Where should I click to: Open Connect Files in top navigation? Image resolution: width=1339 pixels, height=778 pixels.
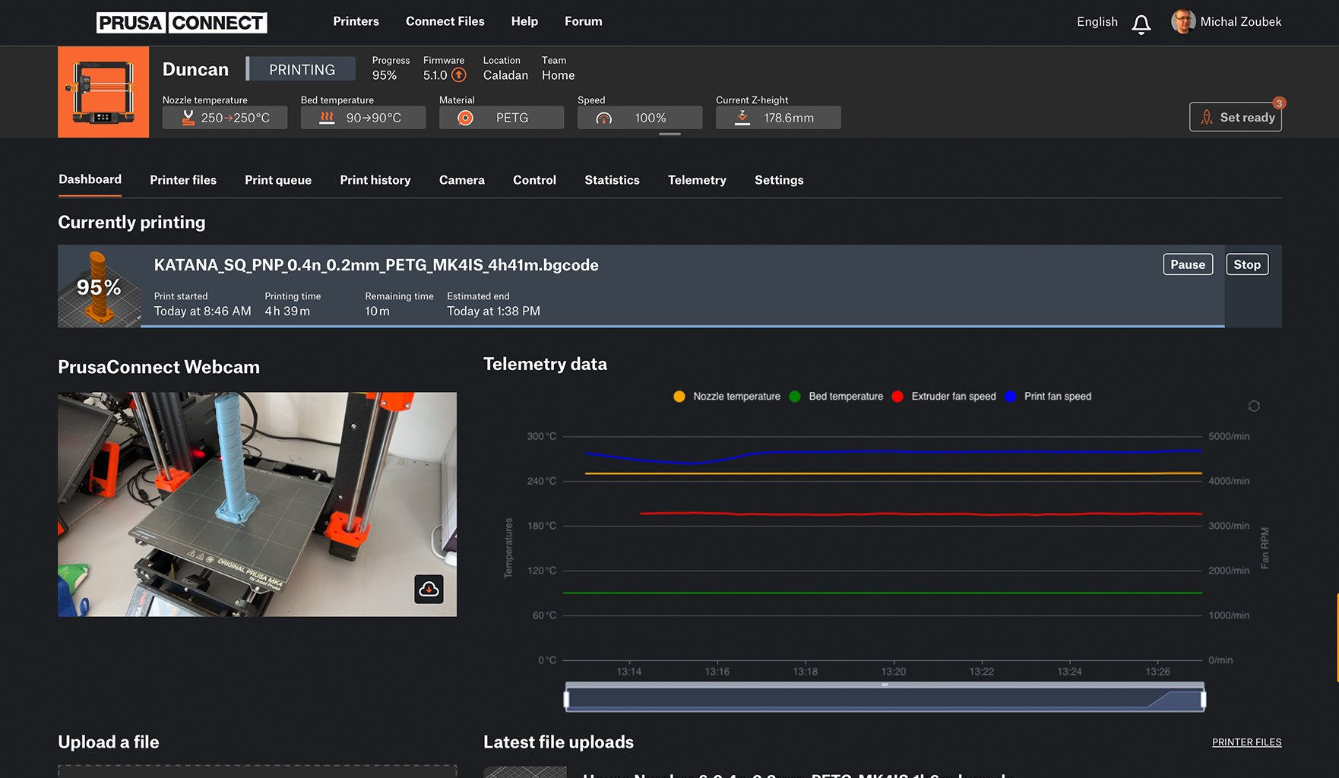(445, 21)
